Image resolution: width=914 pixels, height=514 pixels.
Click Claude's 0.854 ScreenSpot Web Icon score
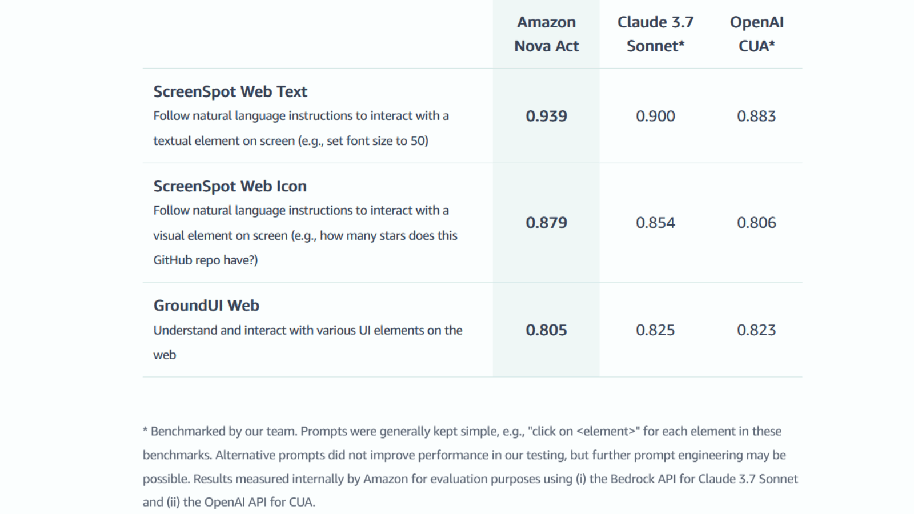coord(655,223)
